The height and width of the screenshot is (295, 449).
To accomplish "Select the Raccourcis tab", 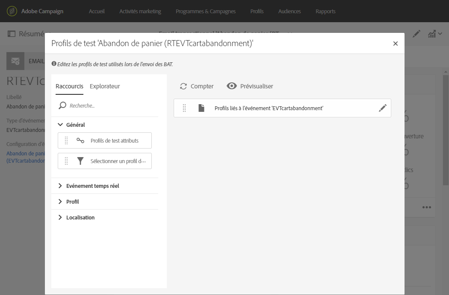I will 69,86.
